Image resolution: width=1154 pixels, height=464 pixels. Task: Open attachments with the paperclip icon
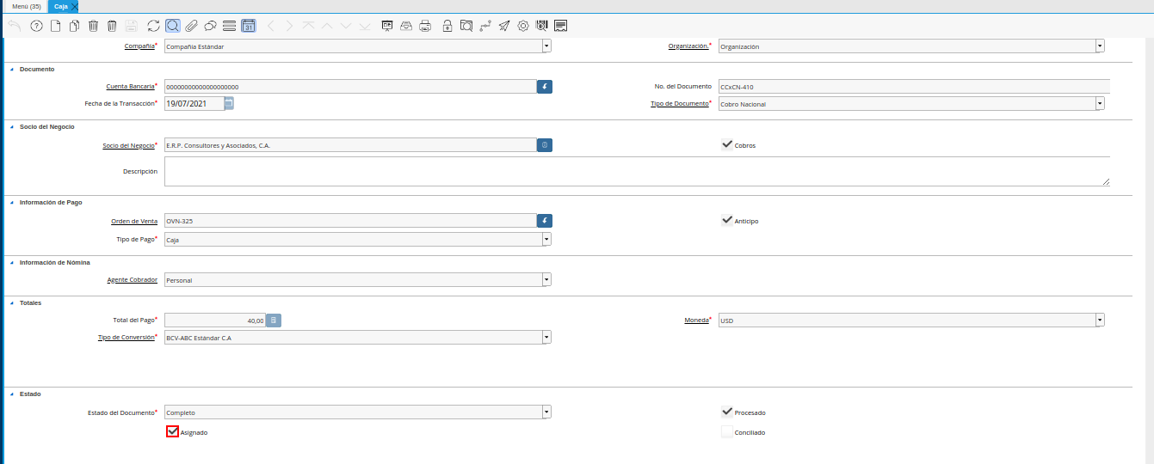click(x=191, y=26)
